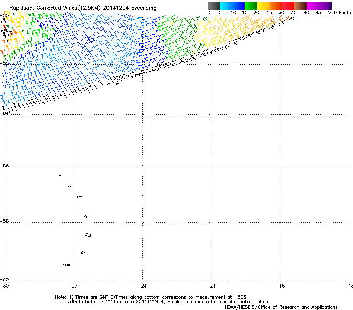Click the '35' legend scale label
The image size is (353, 310).
(x=294, y=13)
